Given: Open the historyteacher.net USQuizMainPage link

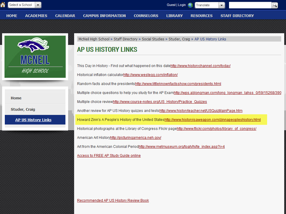Looking at the screenshot, I should (x=201, y=110).
